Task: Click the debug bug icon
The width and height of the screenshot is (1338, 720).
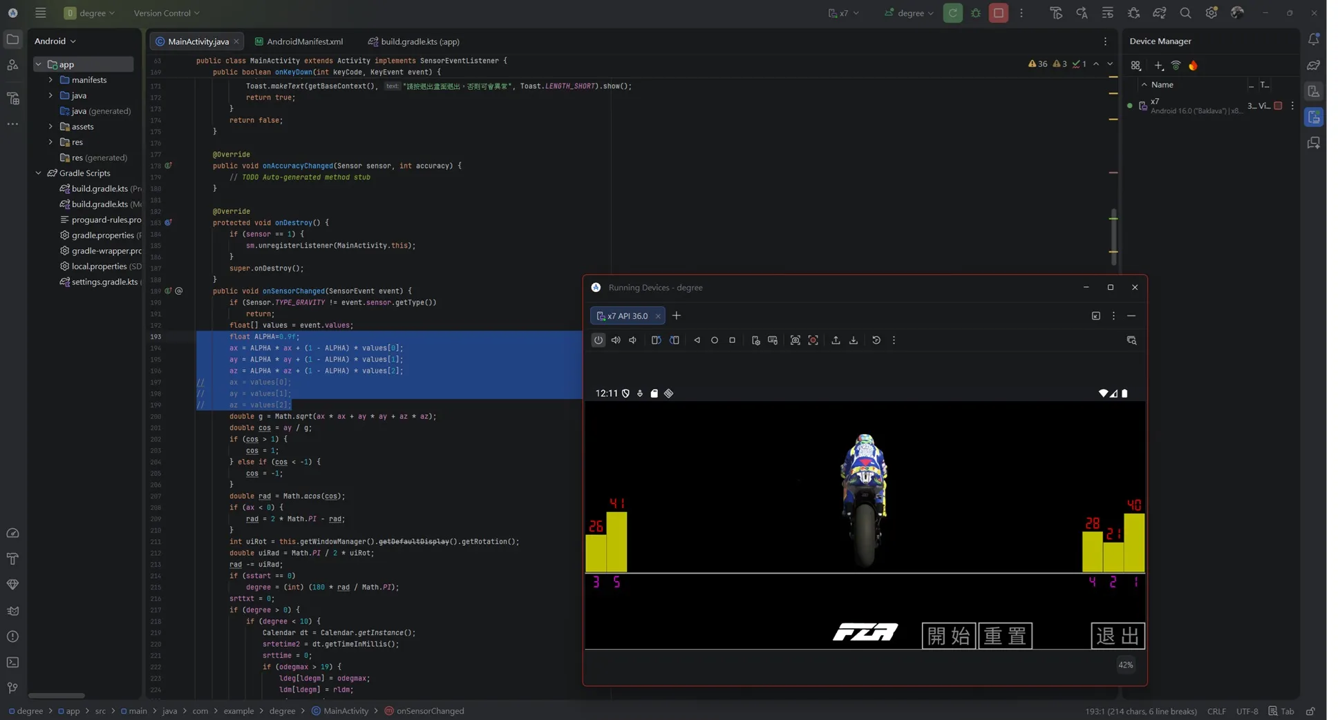Action: (x=976, y=13)
